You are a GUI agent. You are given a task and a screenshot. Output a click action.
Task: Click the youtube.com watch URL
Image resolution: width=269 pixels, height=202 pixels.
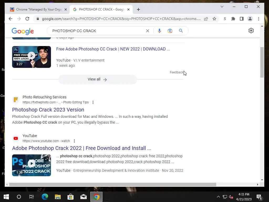(46, 141)
